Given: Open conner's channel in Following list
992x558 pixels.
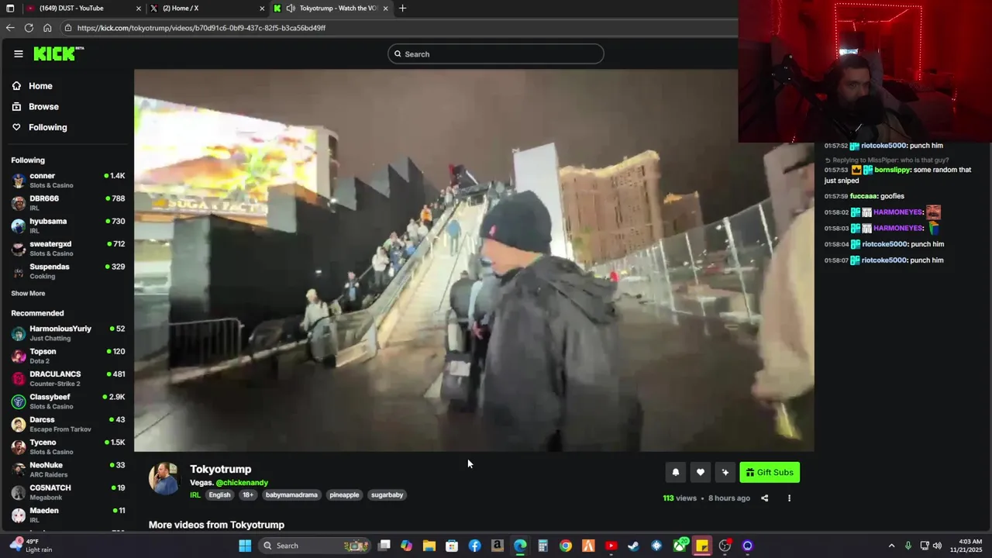Looking at the screenshot, I should click(68, 180).
